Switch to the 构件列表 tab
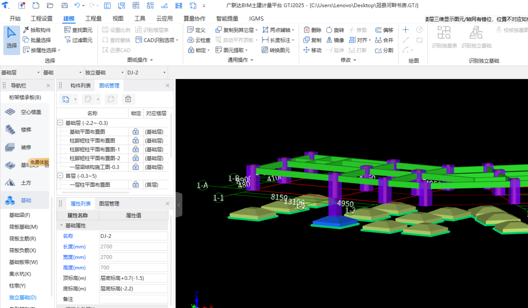 coord(80,85)
